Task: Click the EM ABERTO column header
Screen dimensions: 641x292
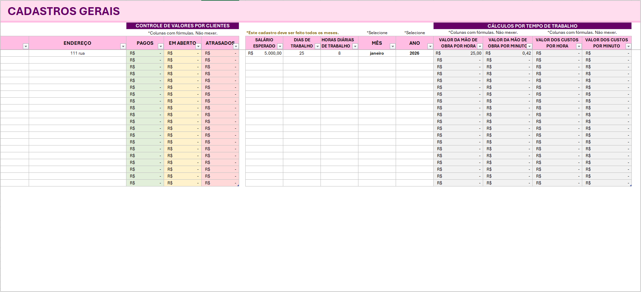Action: (182, 43)
